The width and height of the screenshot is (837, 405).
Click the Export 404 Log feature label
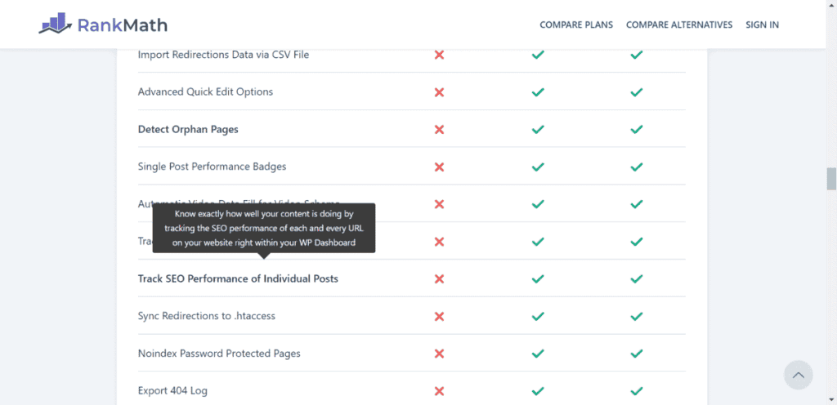[x=172, y=390]
